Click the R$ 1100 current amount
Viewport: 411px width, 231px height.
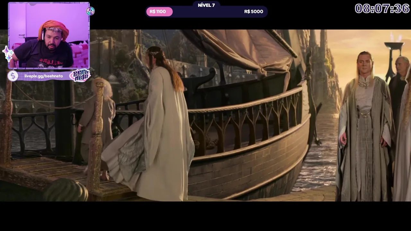158,12
